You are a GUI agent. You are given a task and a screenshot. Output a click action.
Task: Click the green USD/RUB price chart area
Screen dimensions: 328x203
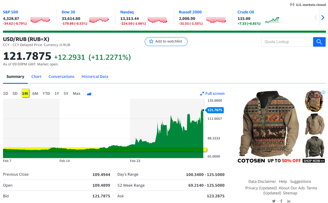[103, 133]
